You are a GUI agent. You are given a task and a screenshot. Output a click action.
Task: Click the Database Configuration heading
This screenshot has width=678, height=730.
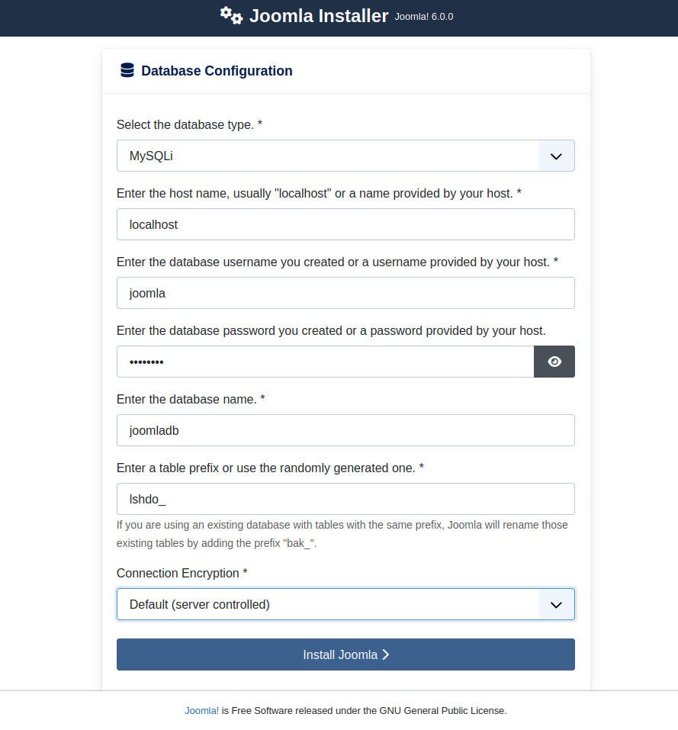(217, 71)
